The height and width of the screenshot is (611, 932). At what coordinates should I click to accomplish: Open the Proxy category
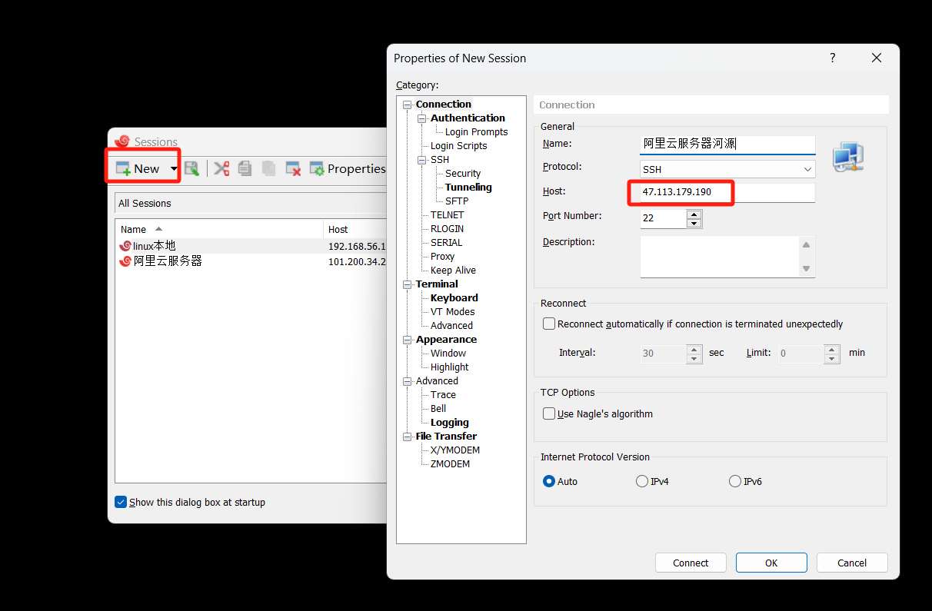442,257
